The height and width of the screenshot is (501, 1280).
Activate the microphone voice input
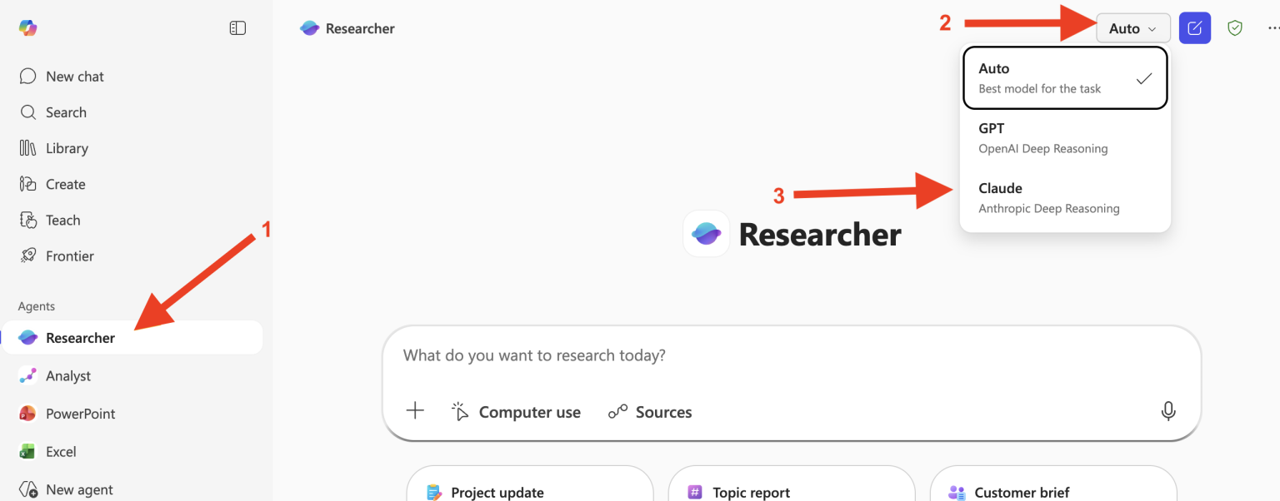click(x=1168, y=411)
